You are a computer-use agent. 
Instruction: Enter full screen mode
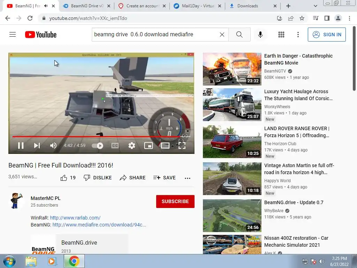pos(182,146)
